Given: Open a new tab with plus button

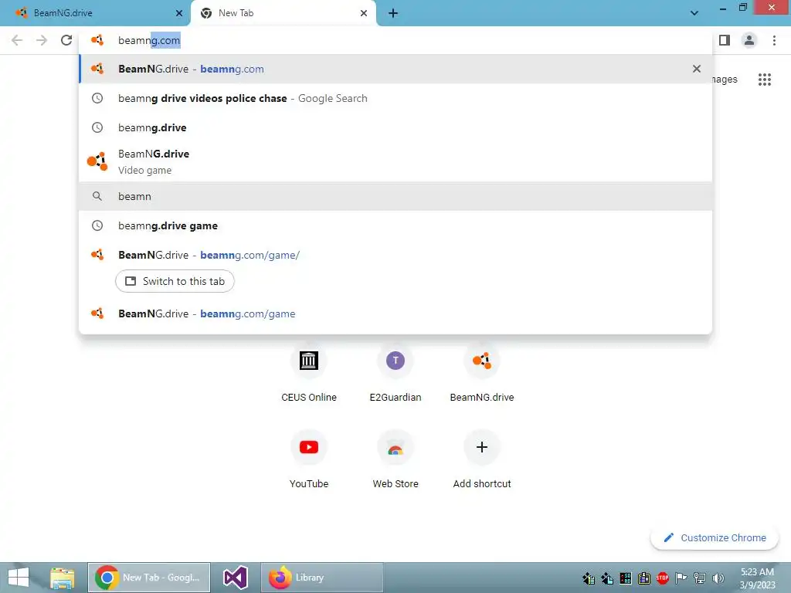Looking at the screenshot, I should point(393,13).
